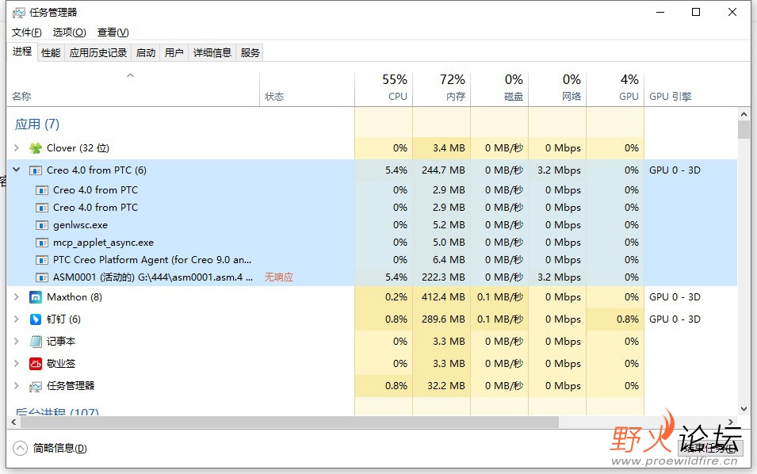Viewport: 757px width, 474px height.
Task: Click the horizontal scrollbar thumb
Action: [x=289, y=422]
